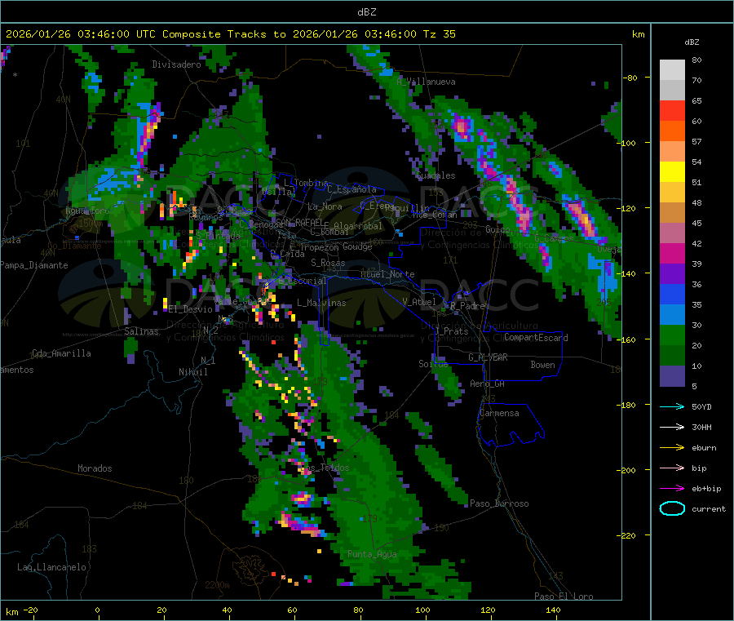Click the white 30HM track arrow
The width and height of the screenshot is (734, 621).
pos(672,427)
